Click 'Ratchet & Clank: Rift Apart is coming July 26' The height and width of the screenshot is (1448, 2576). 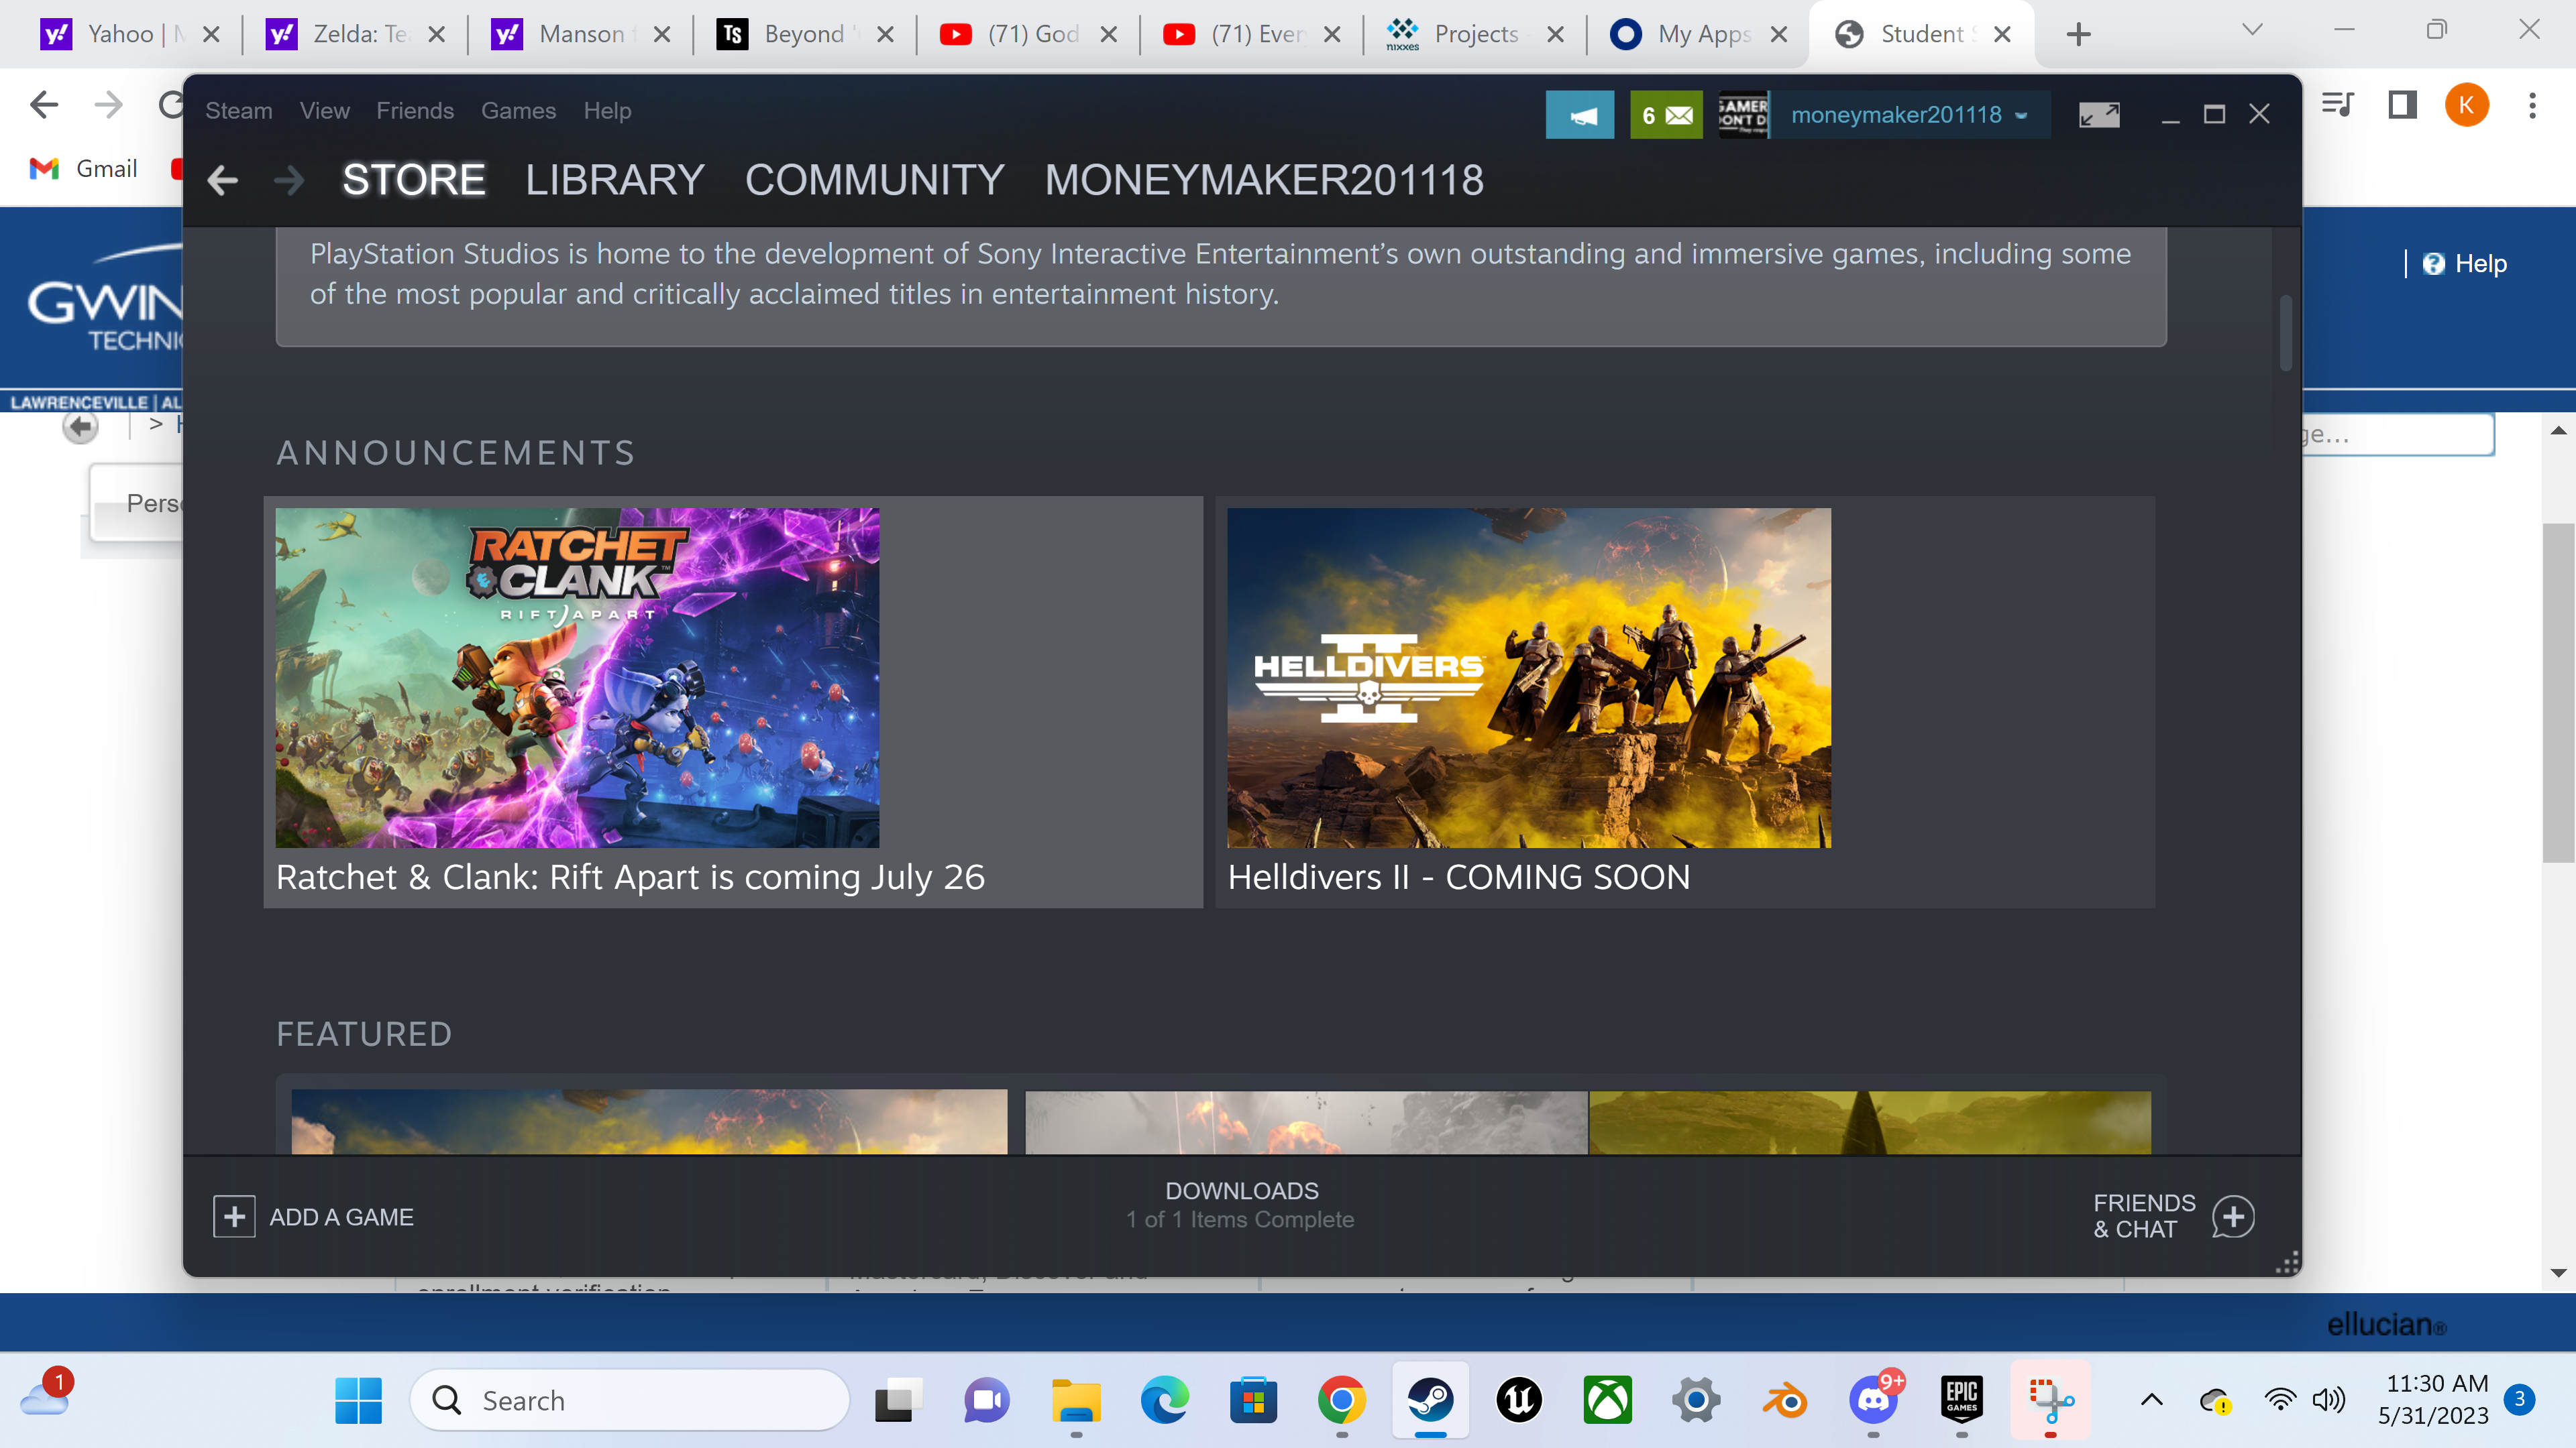[630, 878]
